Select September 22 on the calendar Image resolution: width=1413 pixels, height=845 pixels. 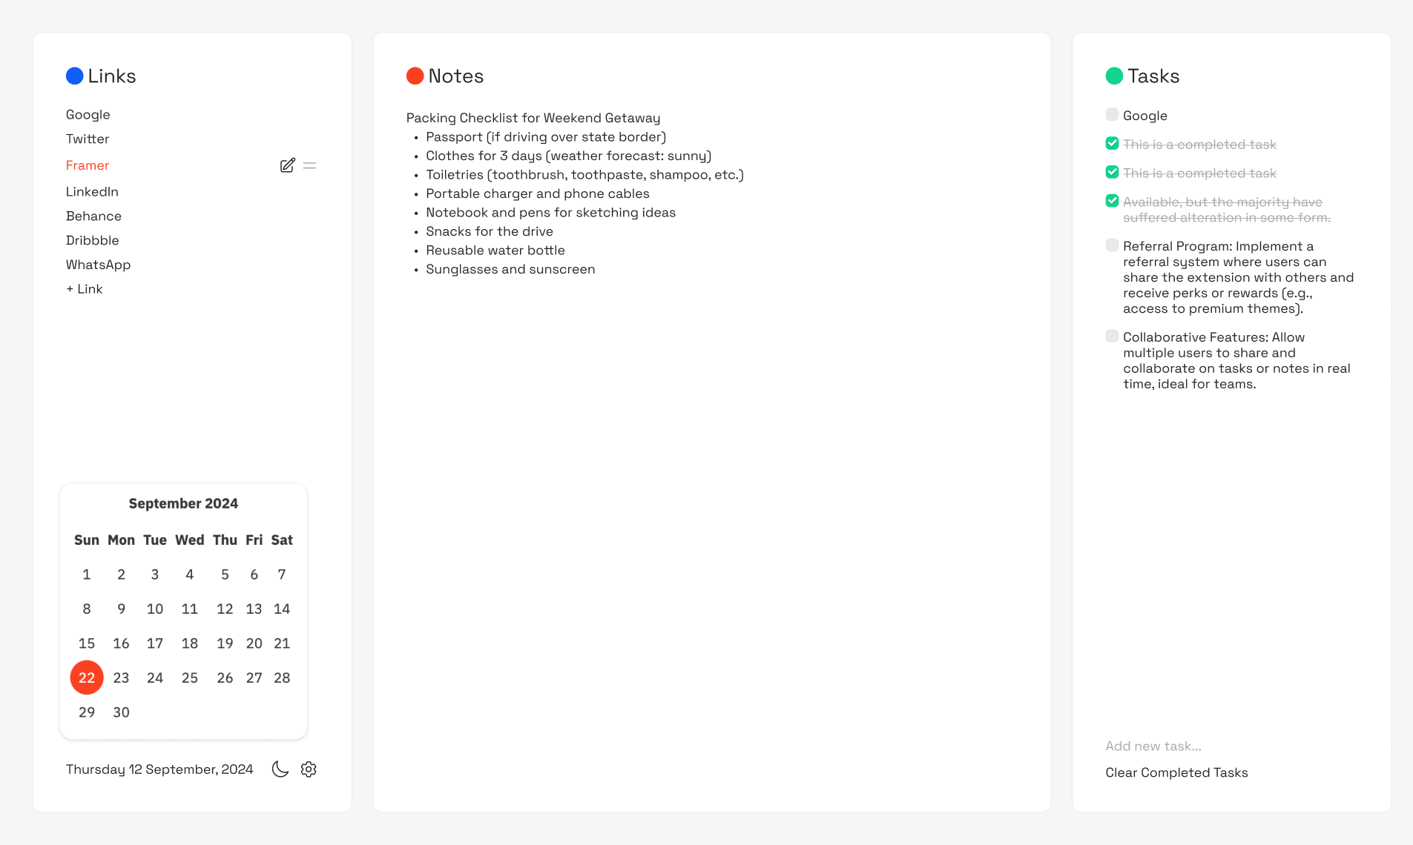click(86, 677)
